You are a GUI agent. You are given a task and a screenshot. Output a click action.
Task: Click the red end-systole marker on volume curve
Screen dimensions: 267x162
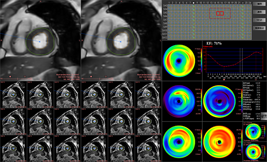(x=224, y=79)
